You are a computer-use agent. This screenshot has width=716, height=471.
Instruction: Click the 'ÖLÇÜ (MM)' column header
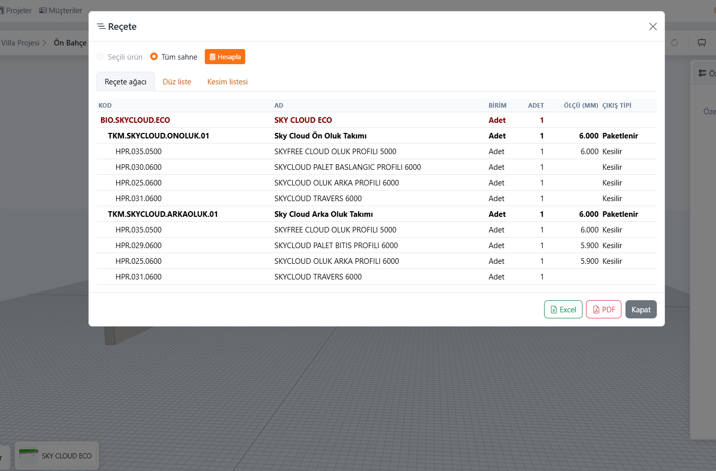581,106
